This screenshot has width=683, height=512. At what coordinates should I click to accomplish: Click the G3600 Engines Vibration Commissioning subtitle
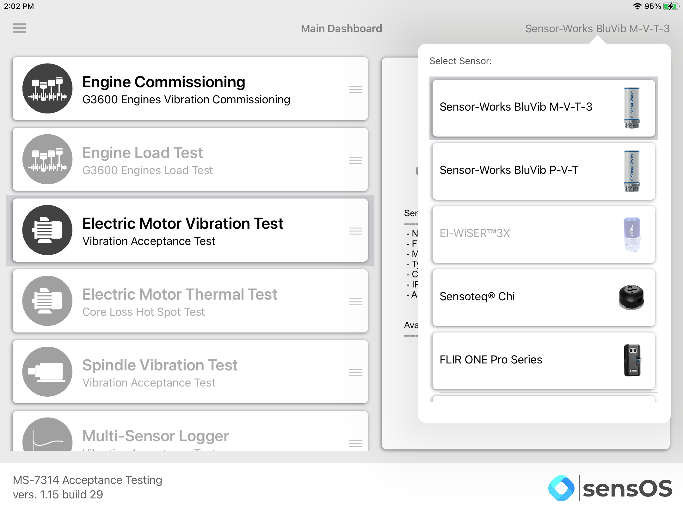coord(186,100)
